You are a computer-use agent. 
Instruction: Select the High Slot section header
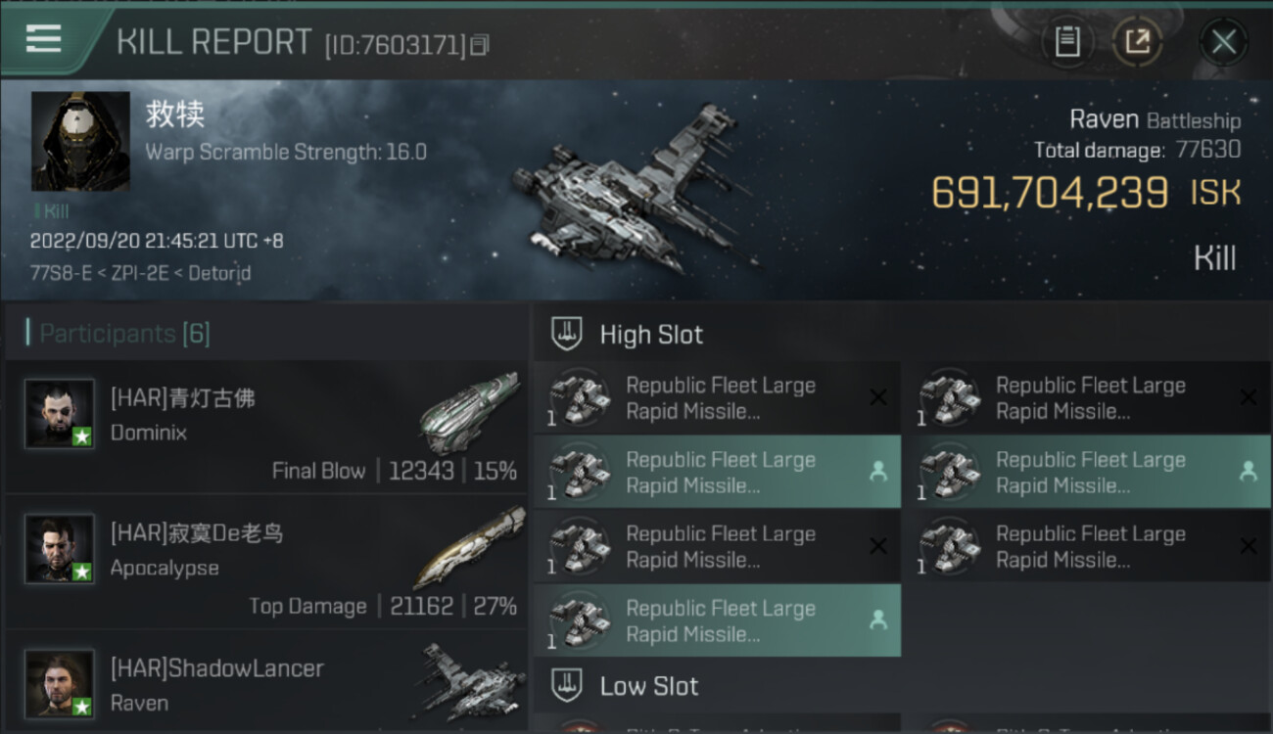pyautogui.click(x=651, y=335)
